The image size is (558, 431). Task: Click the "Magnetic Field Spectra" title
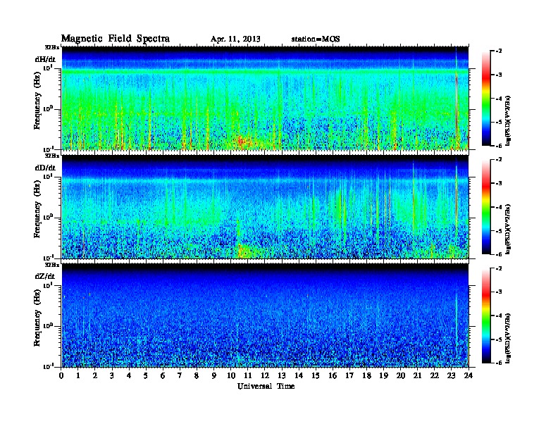coord(116,39)
